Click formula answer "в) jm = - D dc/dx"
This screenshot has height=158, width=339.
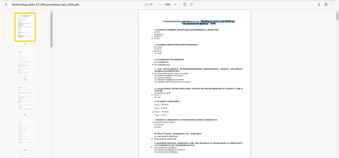coord(162,111)
